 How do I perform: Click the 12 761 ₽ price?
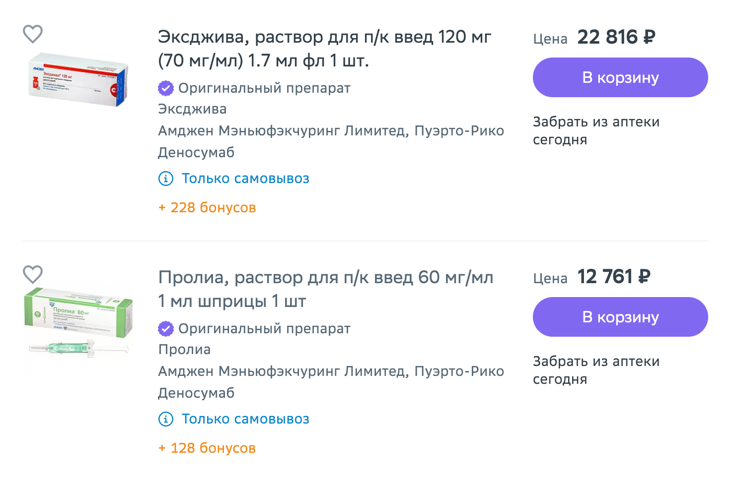[x=614, y=277]
